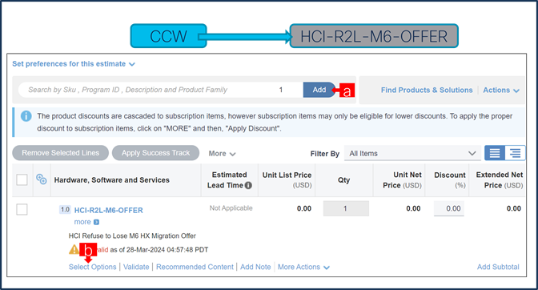The width and height of the screenshot is (538, 290).
Task: Click the Unit List Price column header
Action: point(287,179)
